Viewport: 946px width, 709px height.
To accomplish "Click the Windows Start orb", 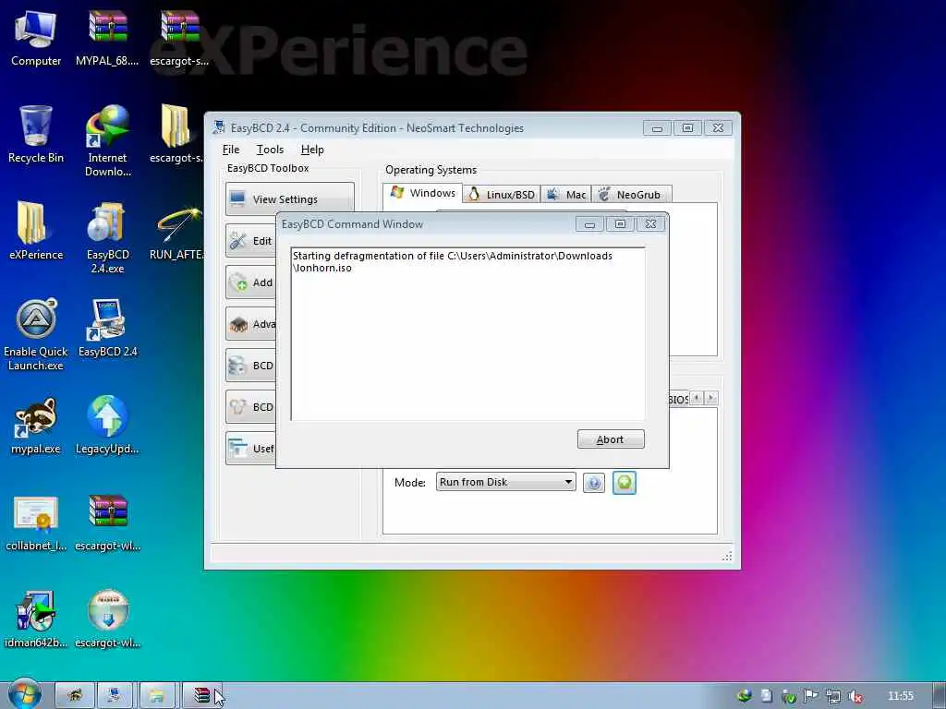I will [x=24, y=694].
